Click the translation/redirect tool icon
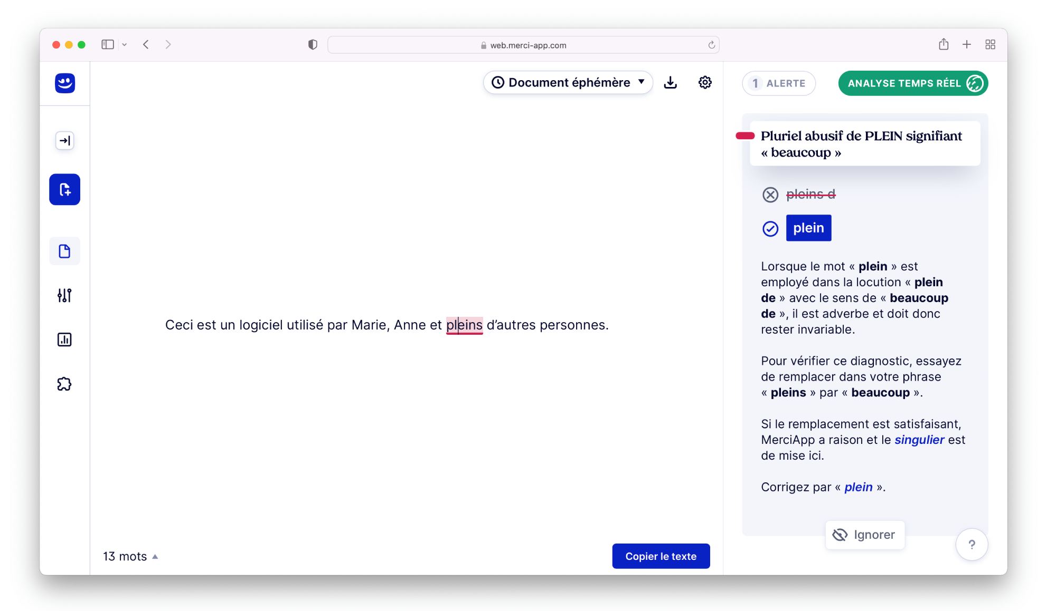1056x611 pixels. 64,140
